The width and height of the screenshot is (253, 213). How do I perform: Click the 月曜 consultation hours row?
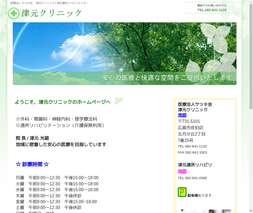(x=57, y=178)
